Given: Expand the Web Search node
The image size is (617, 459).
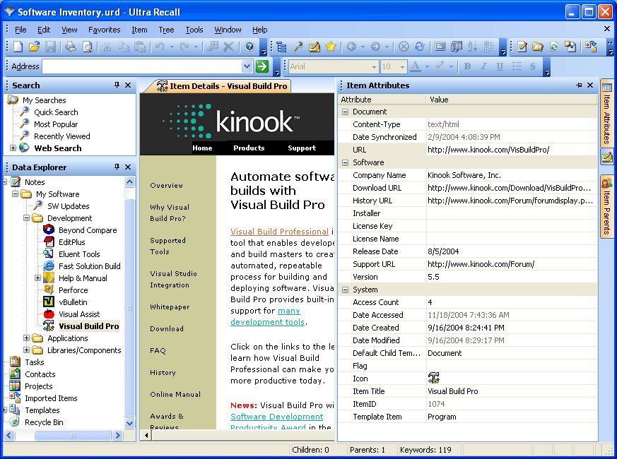Looking at the screenshot, I should click(13, 148).
